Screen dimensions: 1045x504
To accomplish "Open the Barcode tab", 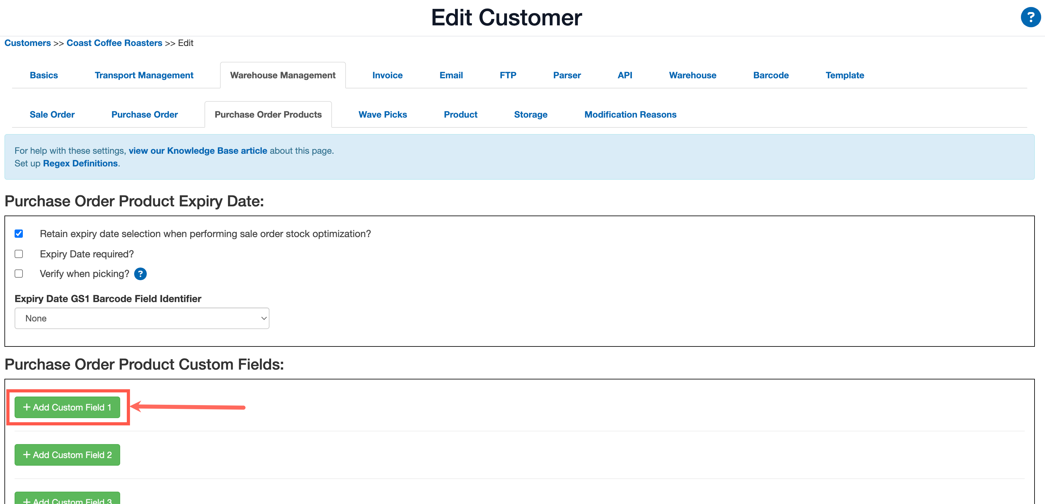I will click(771, 75).
